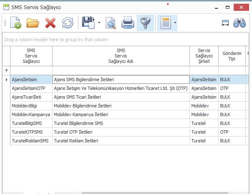This screenshot has height=194, width=252.
Task: Sort by Servis Sağlayıcı Şirket column header
Action: click(x=204, y=56)
